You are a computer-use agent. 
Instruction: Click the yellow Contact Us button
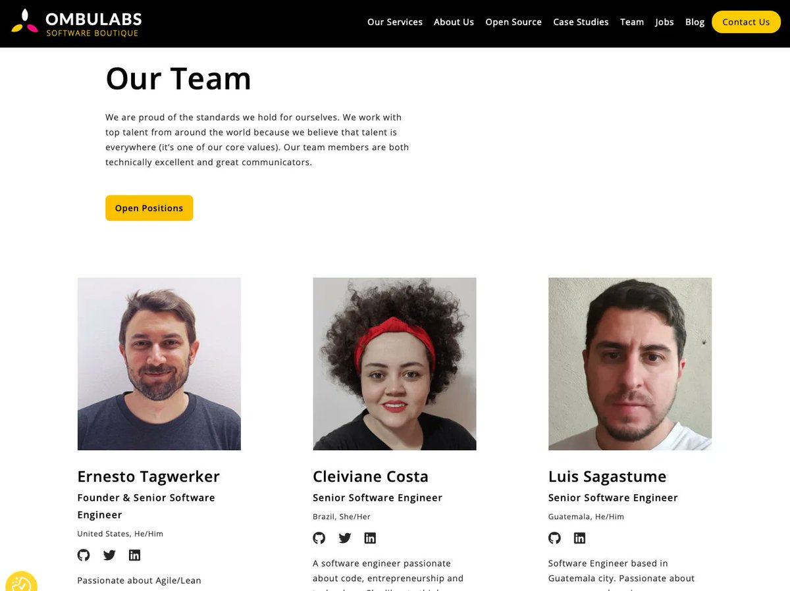point(746,22)
